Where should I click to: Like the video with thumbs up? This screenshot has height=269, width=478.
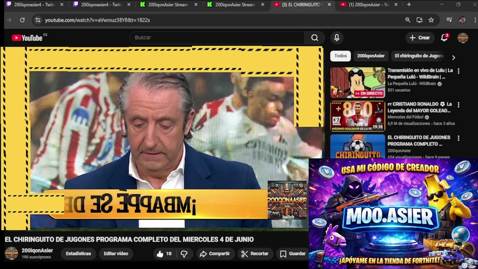coord(164,254)
